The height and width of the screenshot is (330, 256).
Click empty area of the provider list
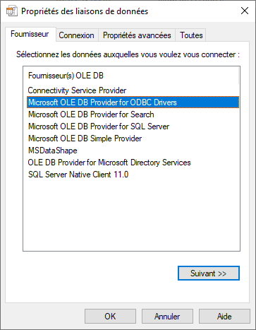point(132,214)
